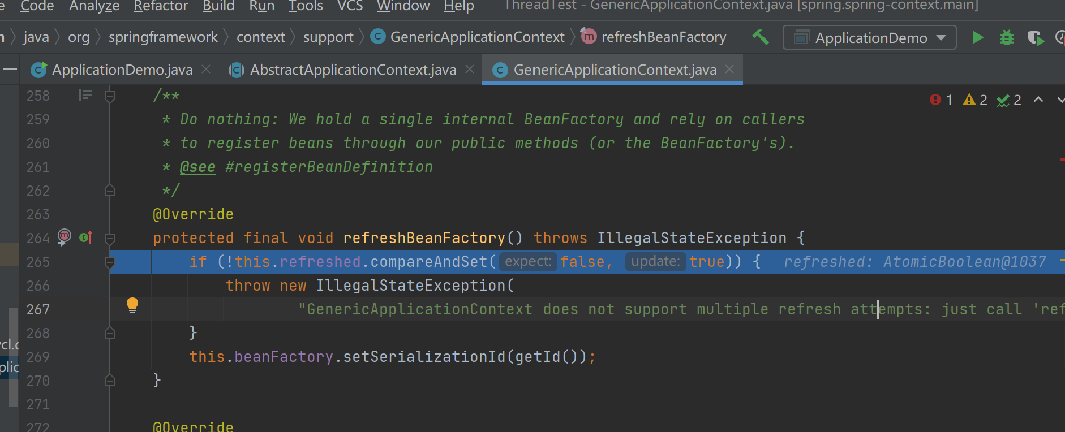Open the Run menu

[261, 6]
